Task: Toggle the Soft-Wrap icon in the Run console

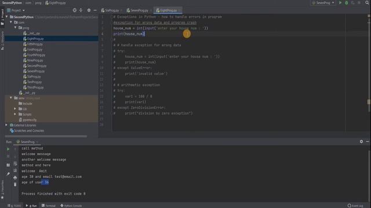Action: click(15, 164)
